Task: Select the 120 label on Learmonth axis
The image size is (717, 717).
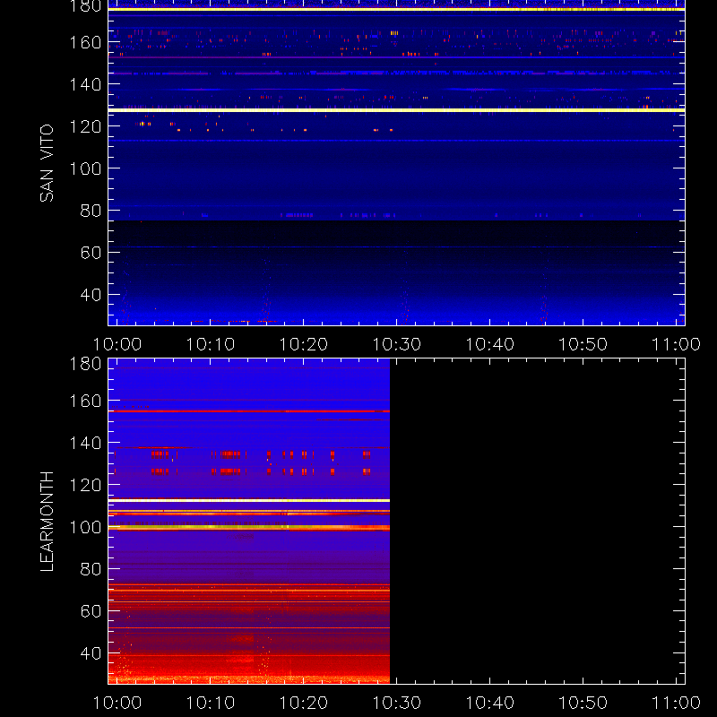Action: click(85, 485)
